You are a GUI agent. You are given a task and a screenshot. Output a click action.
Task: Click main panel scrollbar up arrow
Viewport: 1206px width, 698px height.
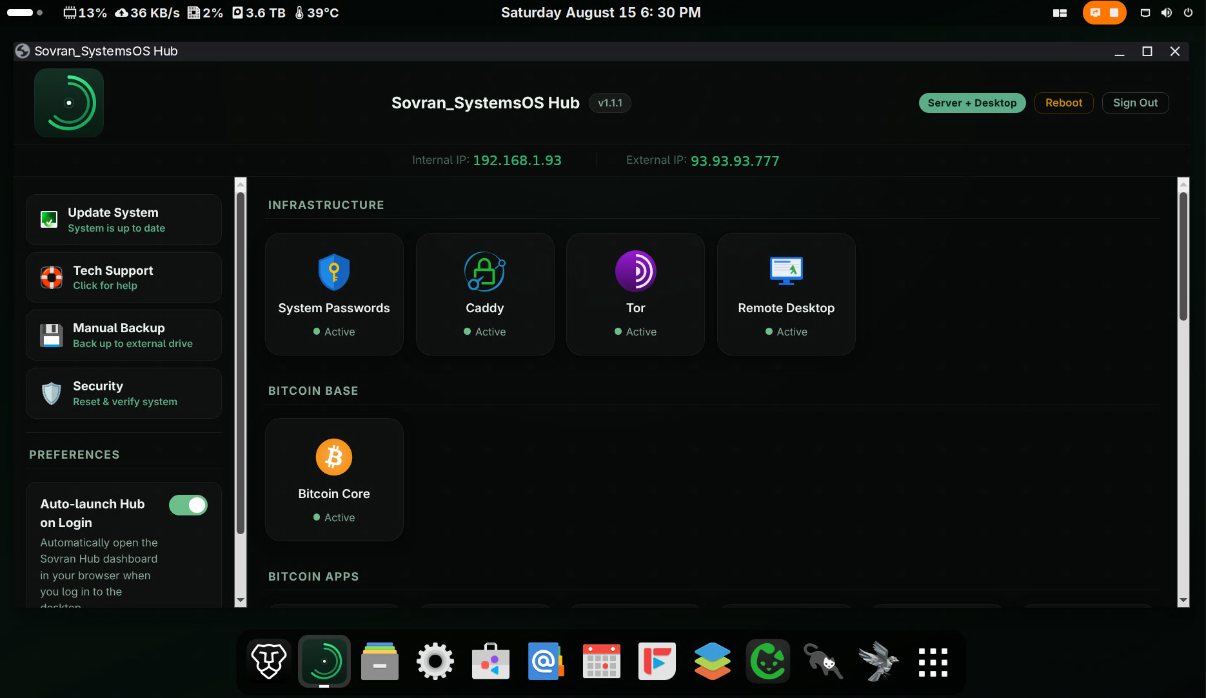pyautogui.click(x=1183, y=184)
